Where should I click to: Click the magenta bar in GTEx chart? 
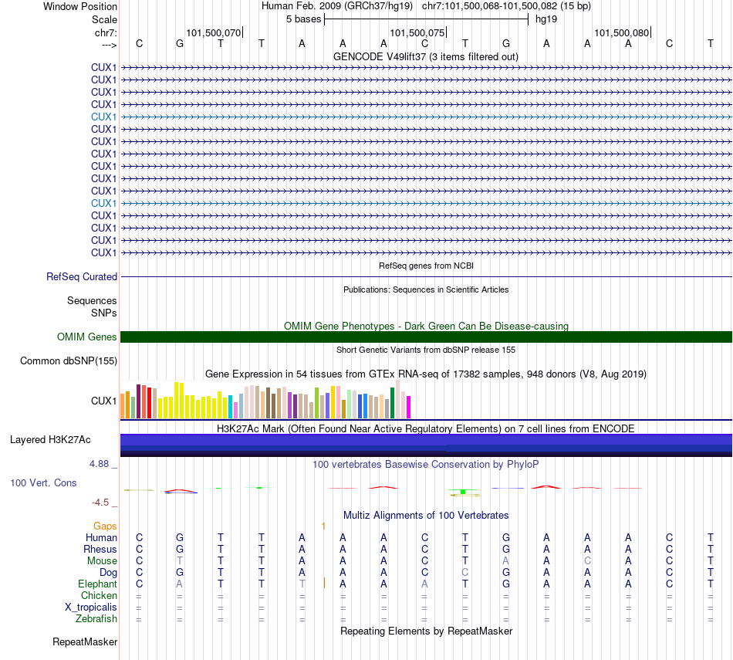[409, 408]
